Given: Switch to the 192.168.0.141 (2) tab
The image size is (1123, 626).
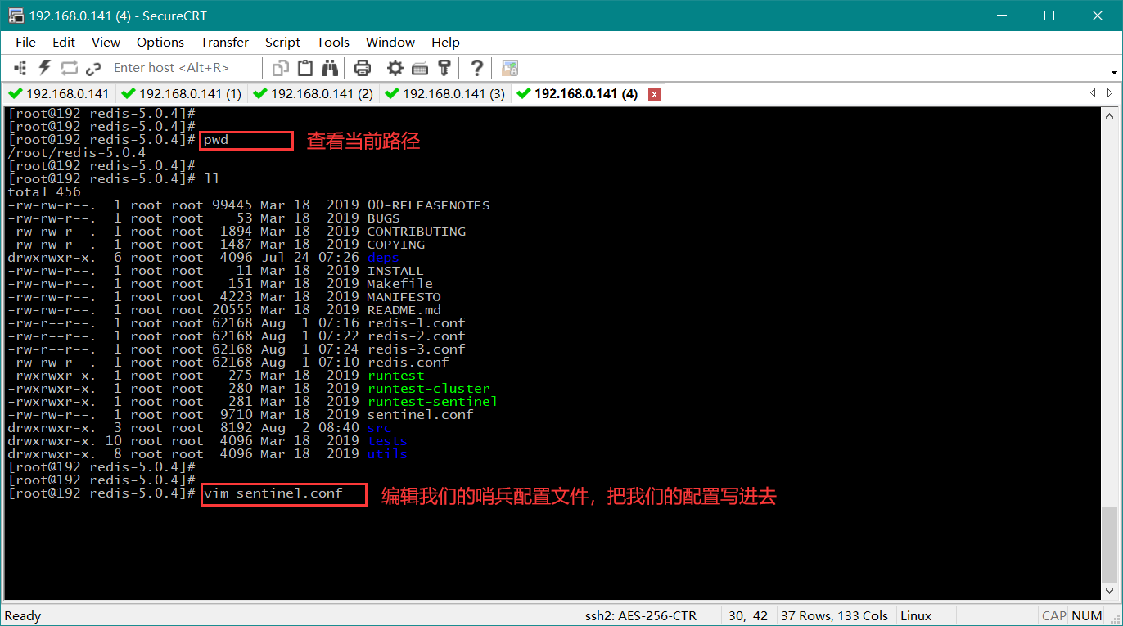Looking at the screenshot, I should (313, 94).
